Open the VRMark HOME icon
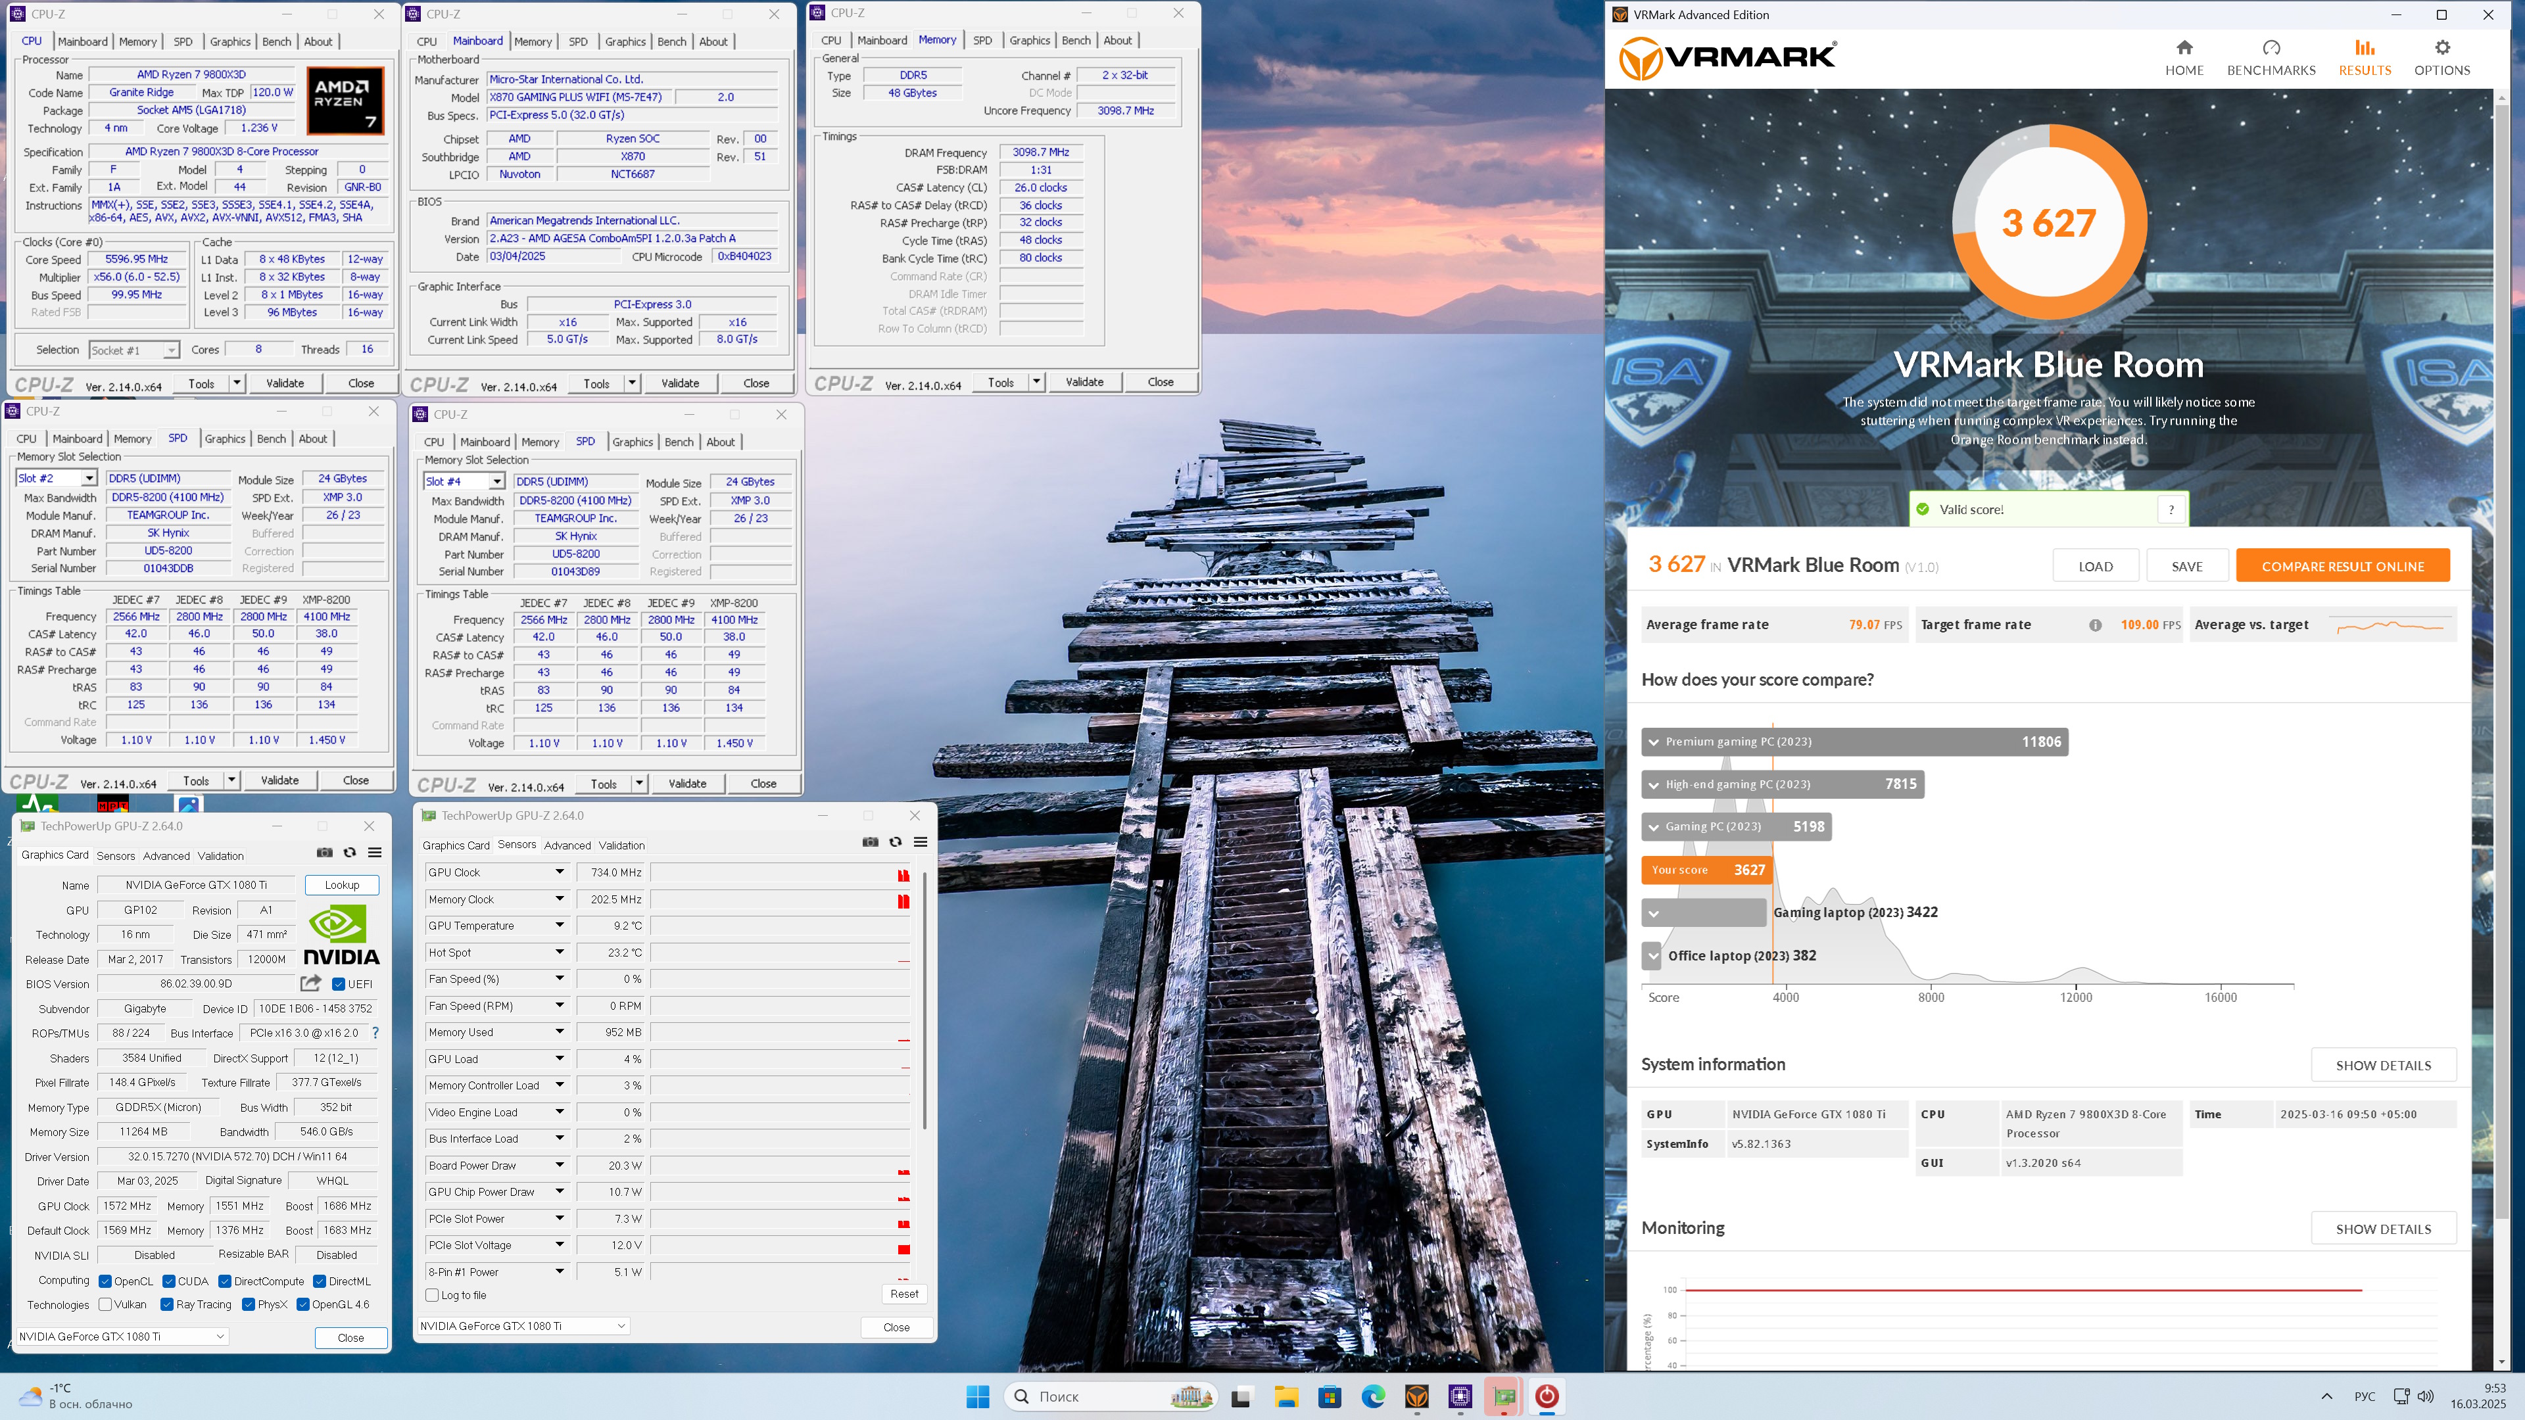Viewport: 2525px width, 1420px height. [2184, 47]
